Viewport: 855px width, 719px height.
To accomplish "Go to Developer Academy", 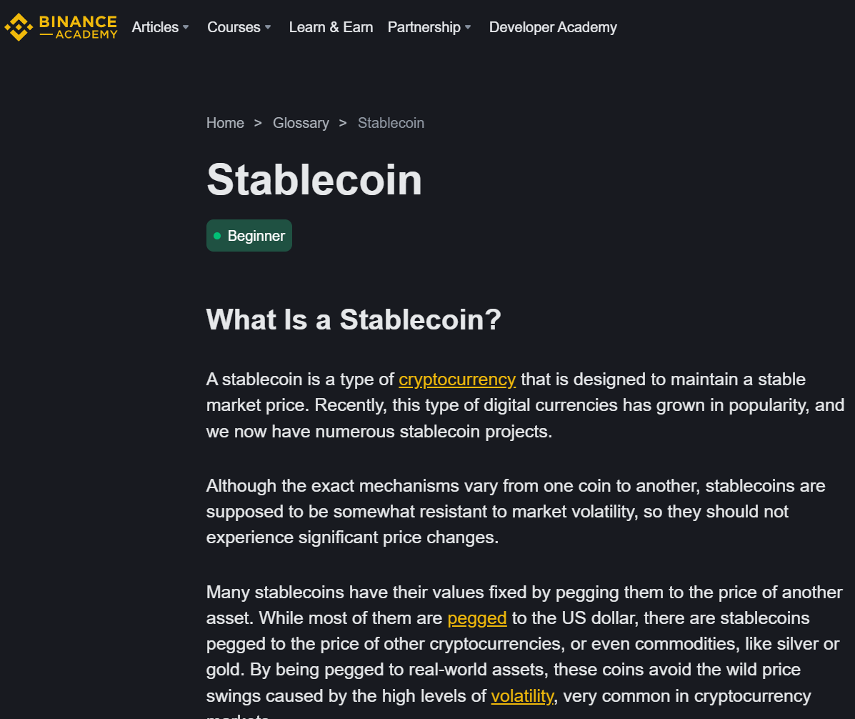I will click(x=553, y=27).
